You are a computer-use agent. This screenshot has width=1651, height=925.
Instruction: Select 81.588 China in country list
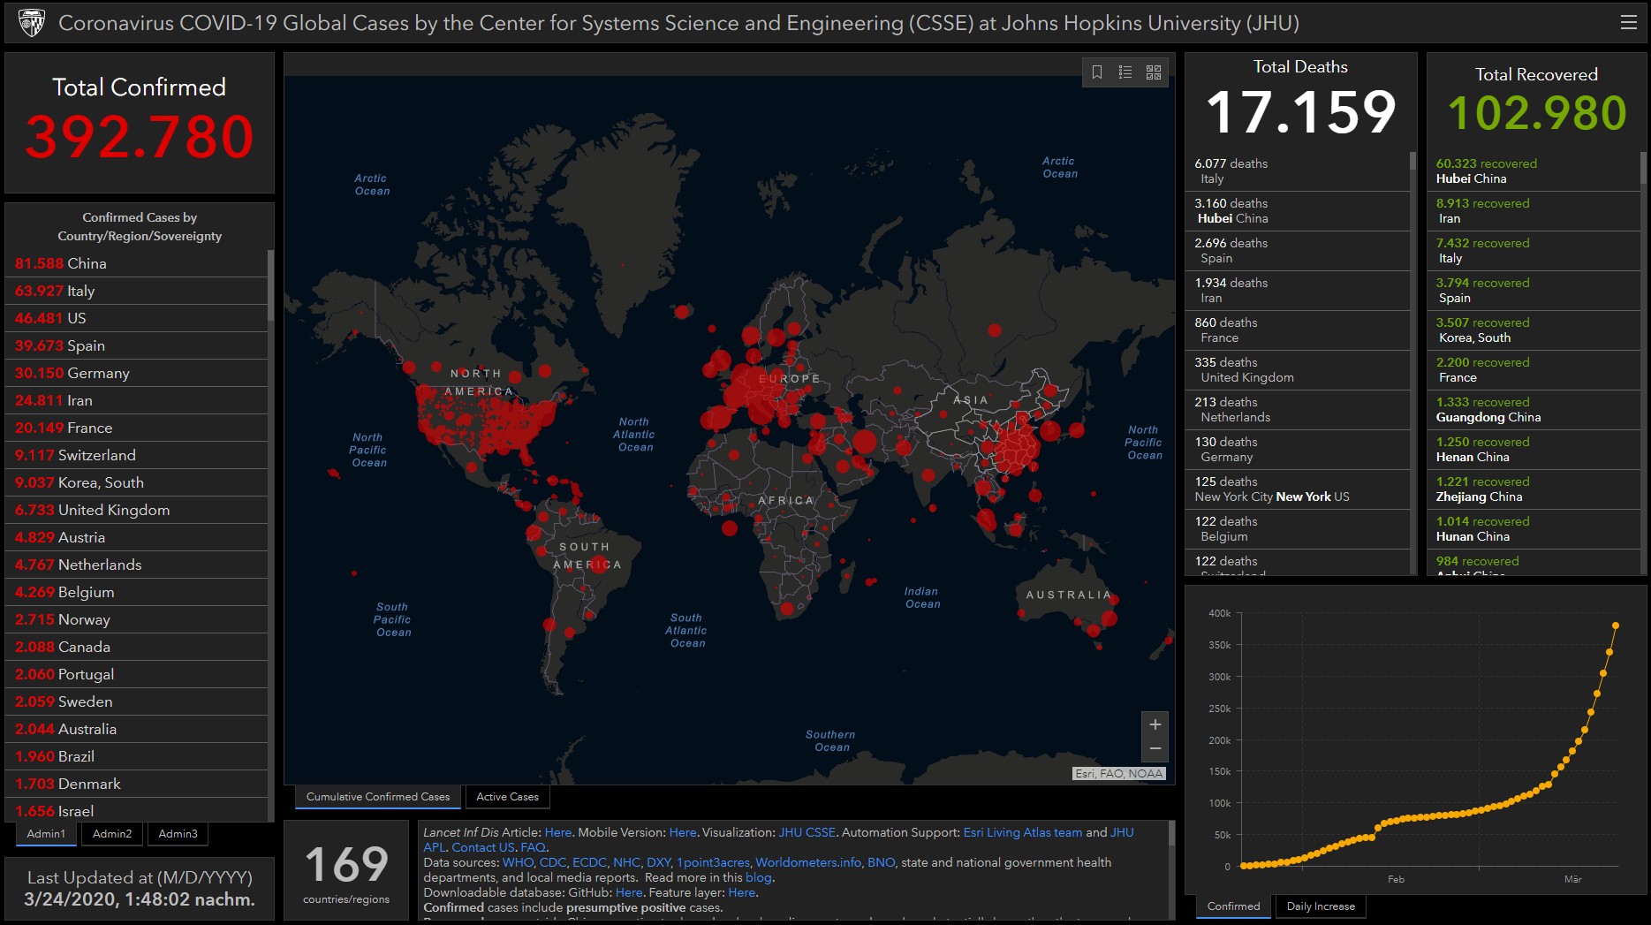point(136,263)
